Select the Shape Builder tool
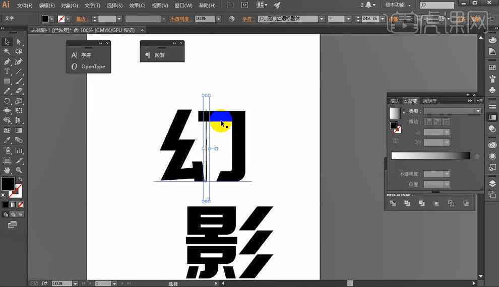Viewport: 499px width, 287px height. pos(7,120)
